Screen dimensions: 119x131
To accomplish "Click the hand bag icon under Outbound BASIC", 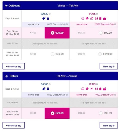I will click(48, 18).
